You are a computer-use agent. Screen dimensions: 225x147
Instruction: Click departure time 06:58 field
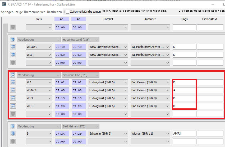click(x=79, y=55)
